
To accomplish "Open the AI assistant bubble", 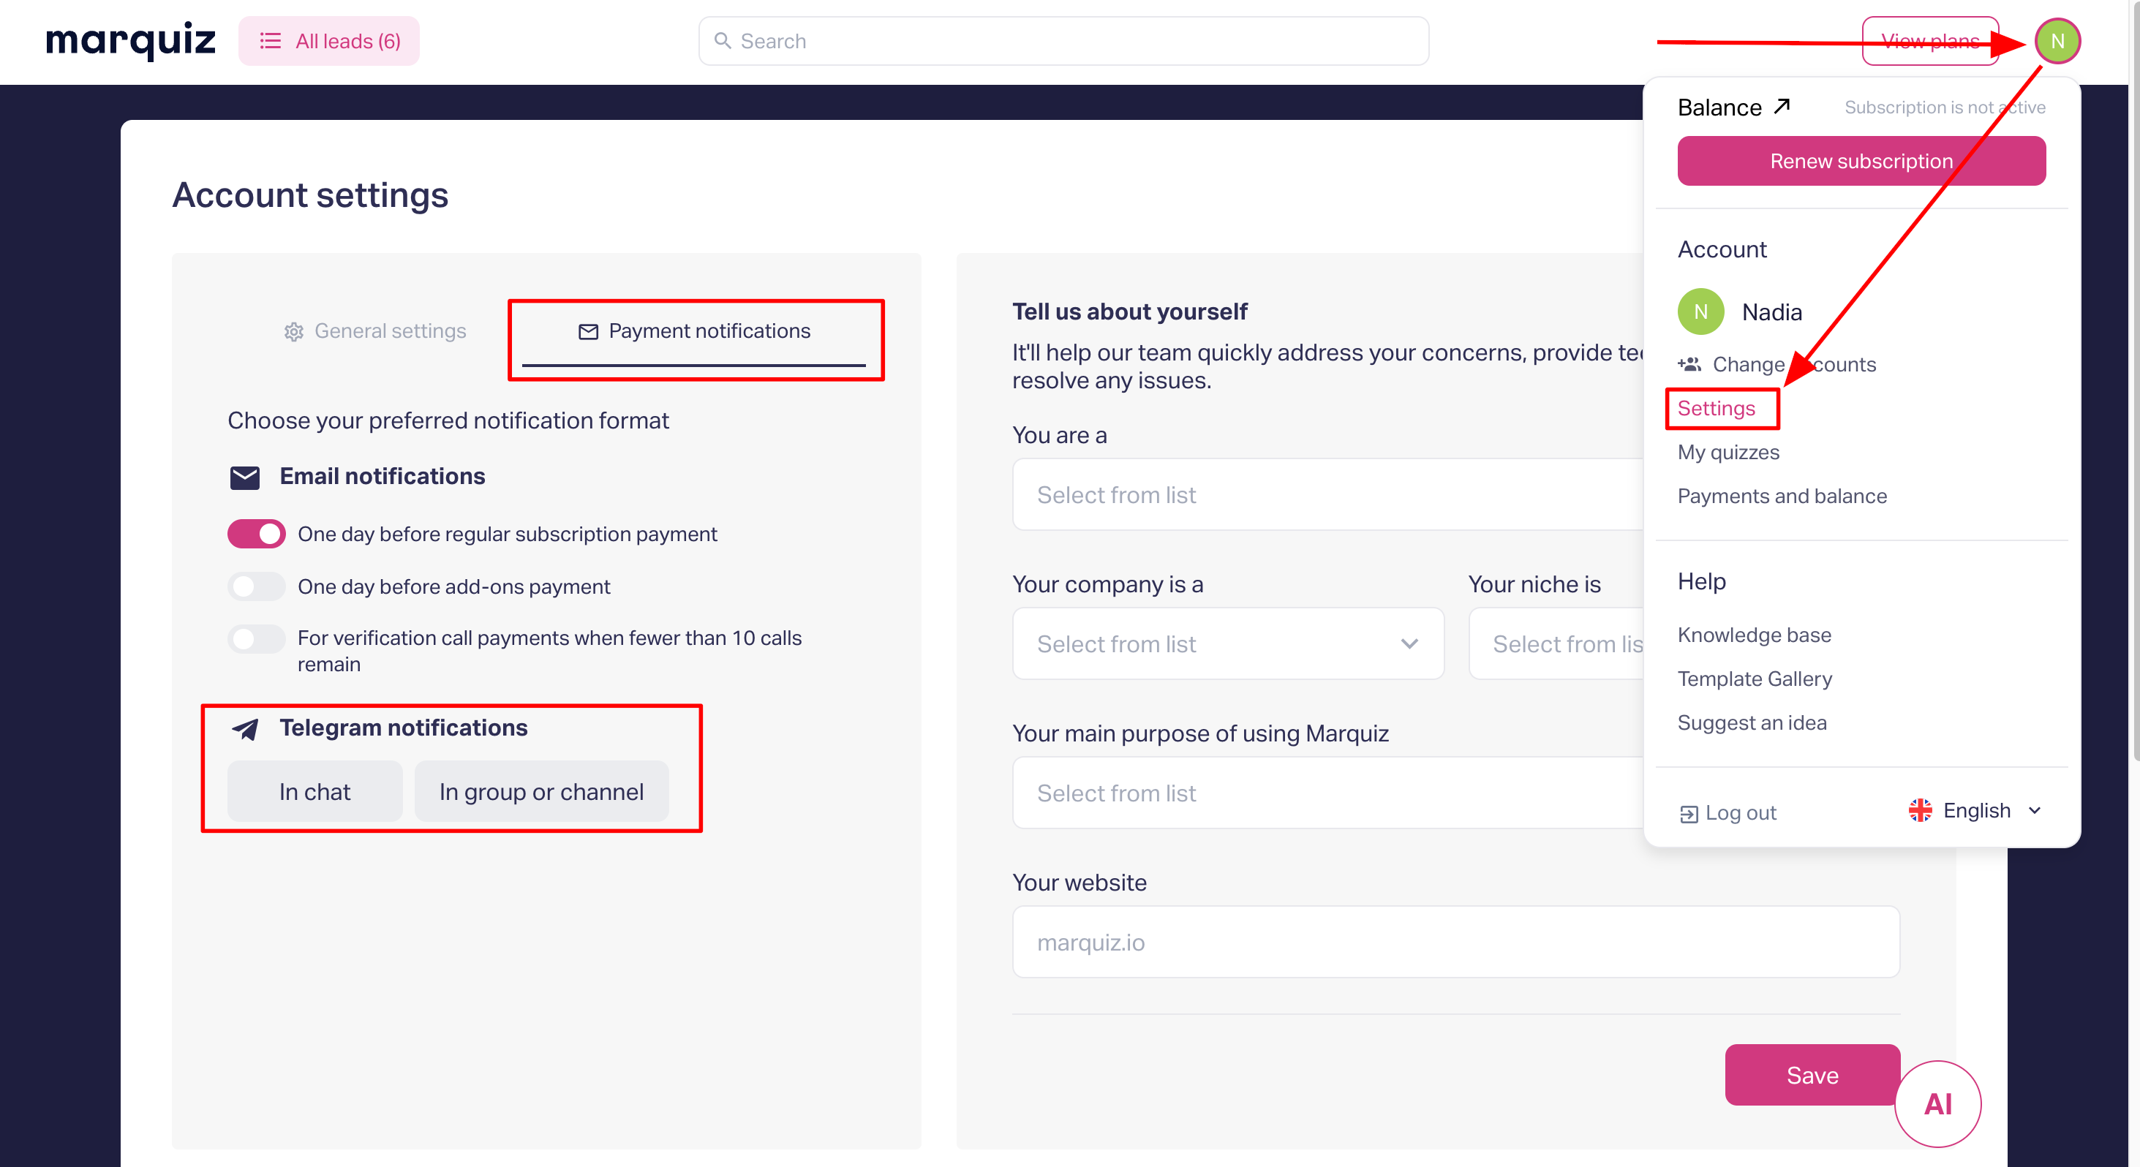I will point(1937,1104).
